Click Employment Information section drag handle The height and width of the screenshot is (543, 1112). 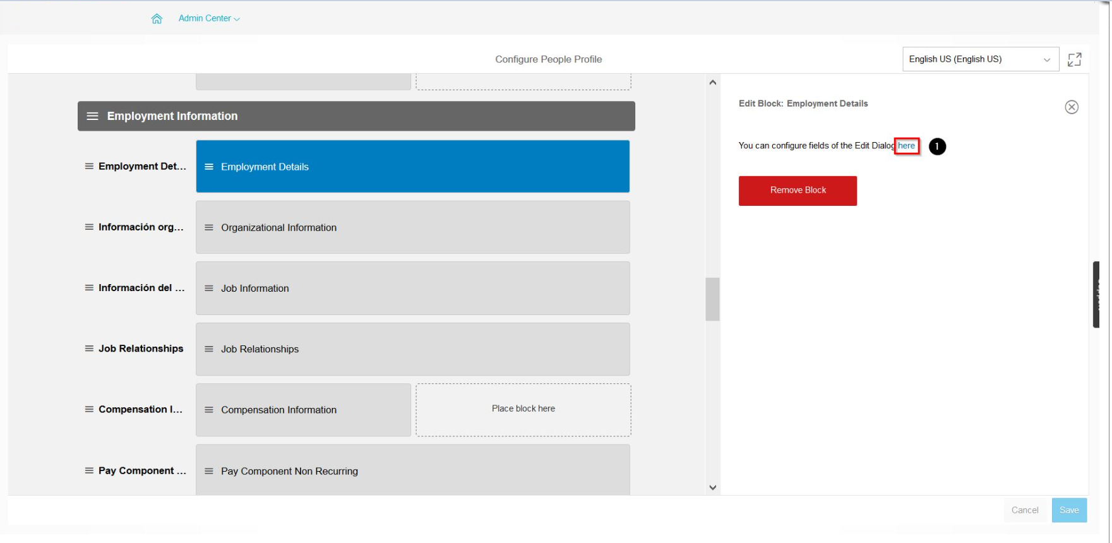click(x=92, y=116)
